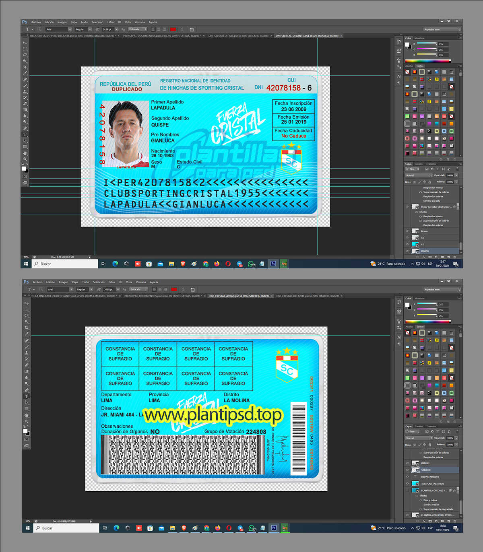Select the Gradient tool in DNI-CRISTAL-DELANTE window
The width and height of the screenshot is (483, 552).
tap(25, 110)
